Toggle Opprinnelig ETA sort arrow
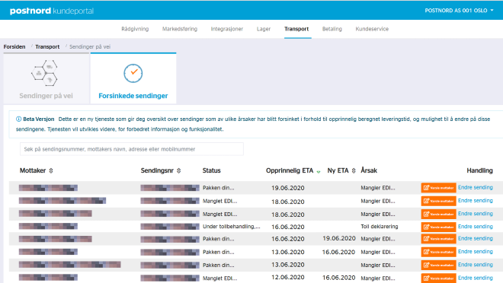This screenshot has height=283, width=503. tap(319, 172)
